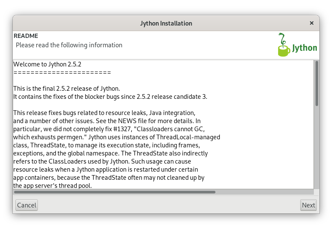333x233 pixels.
Task: Click the line mentioning the NEWS file
Action: 107,121
